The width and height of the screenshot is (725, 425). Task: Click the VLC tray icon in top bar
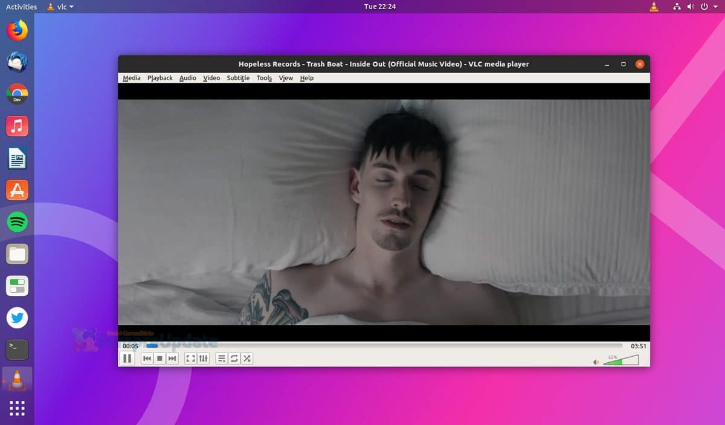(654, 7)
